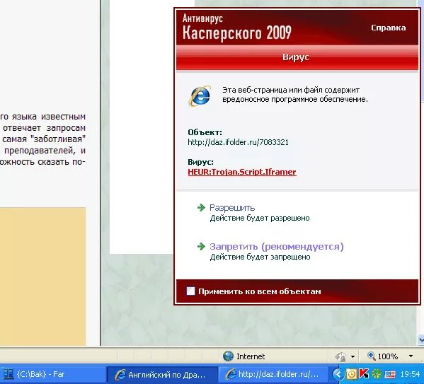Image resolution: width=424 pixels, height=384 pixels.
Task: Click the green arrow beside Разрешить
Action: pyautogui.click(x=201, y=207)
